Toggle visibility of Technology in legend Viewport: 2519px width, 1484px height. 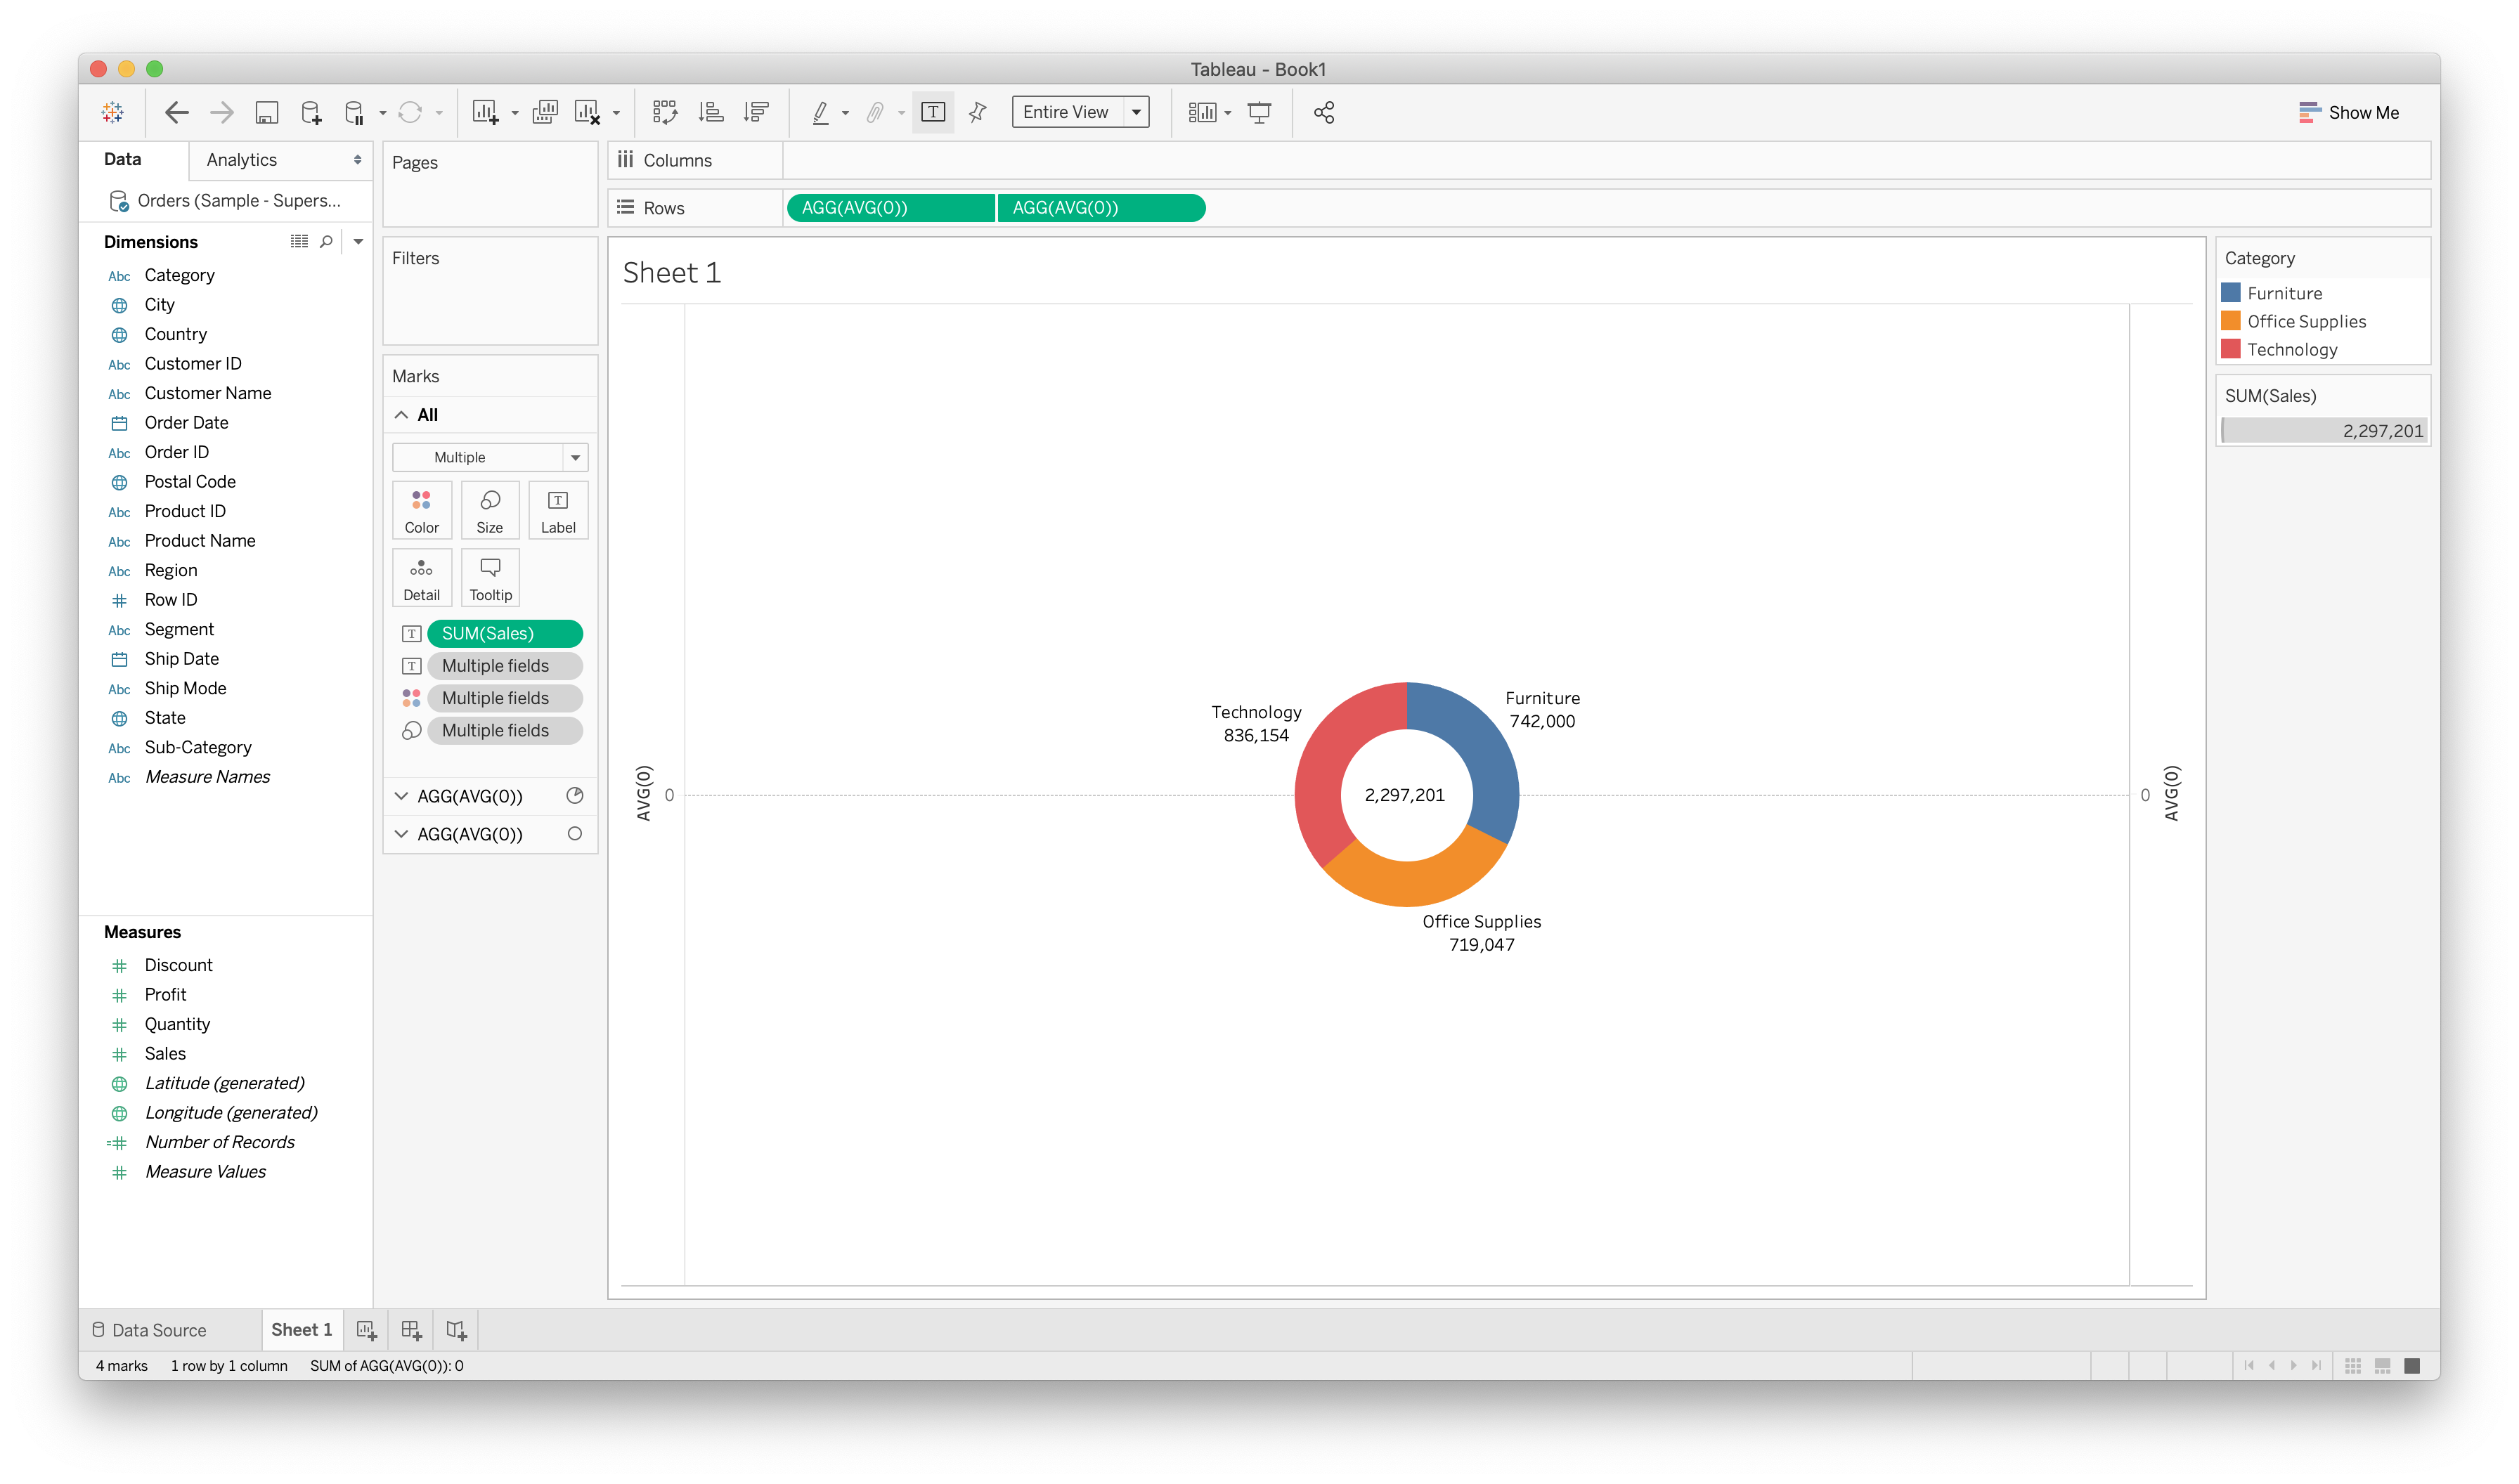point(2293,348)
